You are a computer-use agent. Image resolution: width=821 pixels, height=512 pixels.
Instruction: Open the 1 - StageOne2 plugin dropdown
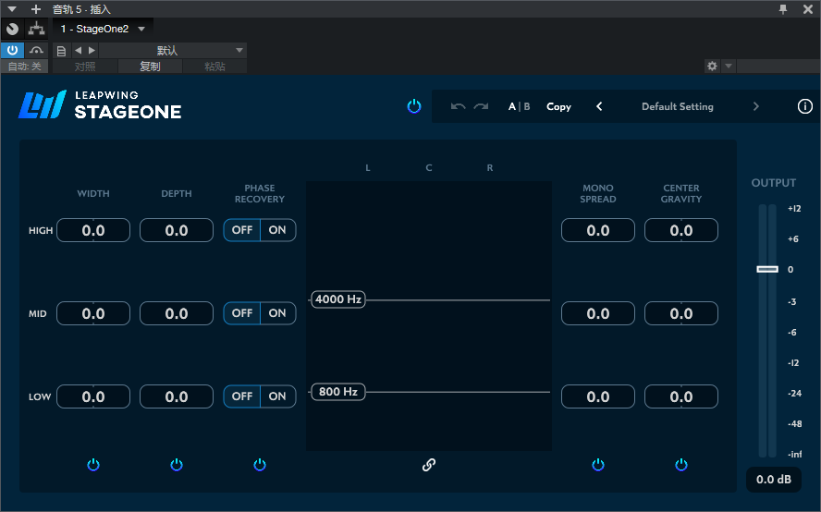pos(103,29)
